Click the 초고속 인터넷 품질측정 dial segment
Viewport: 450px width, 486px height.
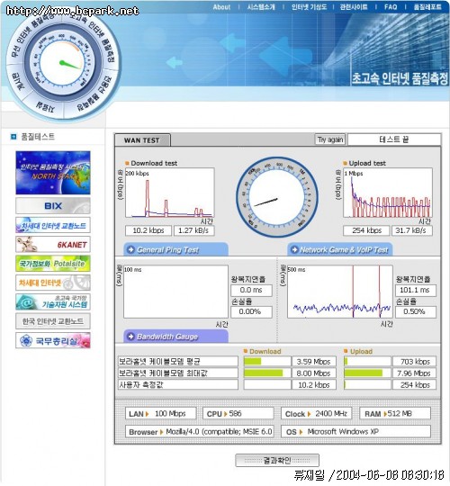point(94,37)
